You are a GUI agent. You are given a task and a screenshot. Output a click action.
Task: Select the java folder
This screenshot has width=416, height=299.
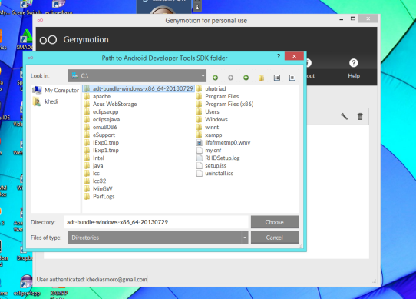(94, 165)
